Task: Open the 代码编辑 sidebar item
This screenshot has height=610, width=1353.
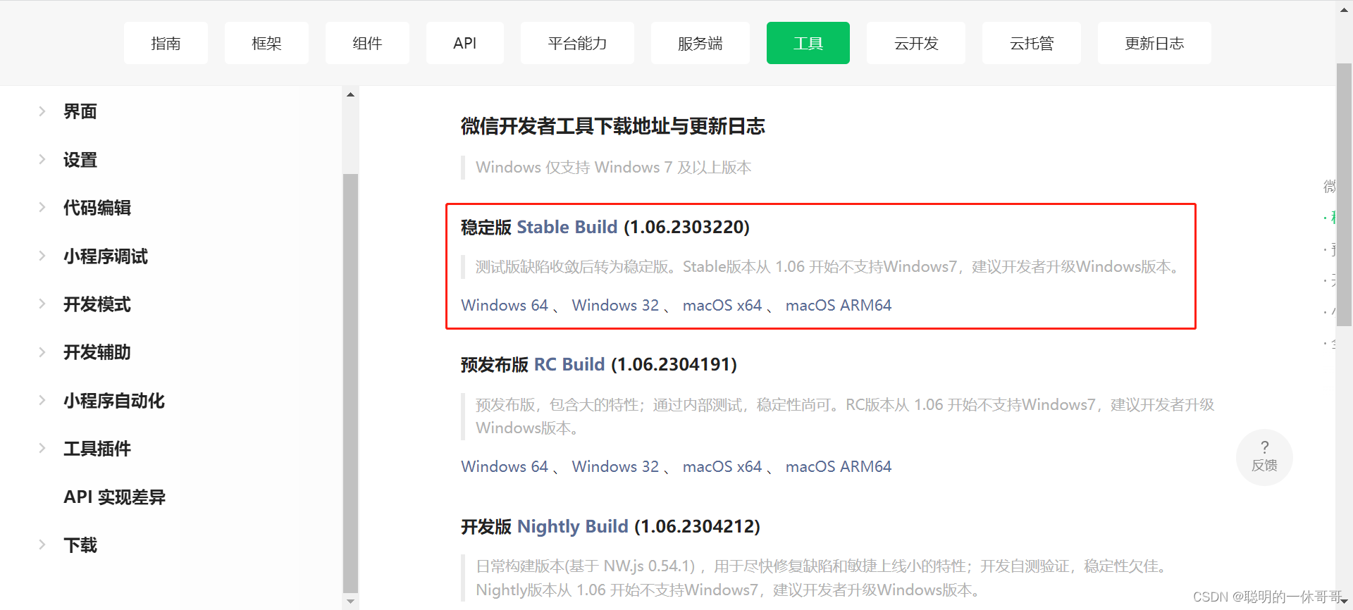Action: (97, 208)
